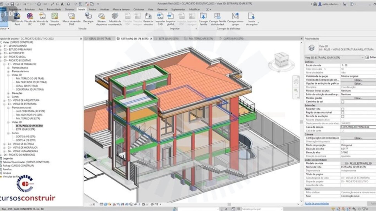
Task: Switch to the ESTR 3D (PE ESTR) tab
Action: (168, 39)
